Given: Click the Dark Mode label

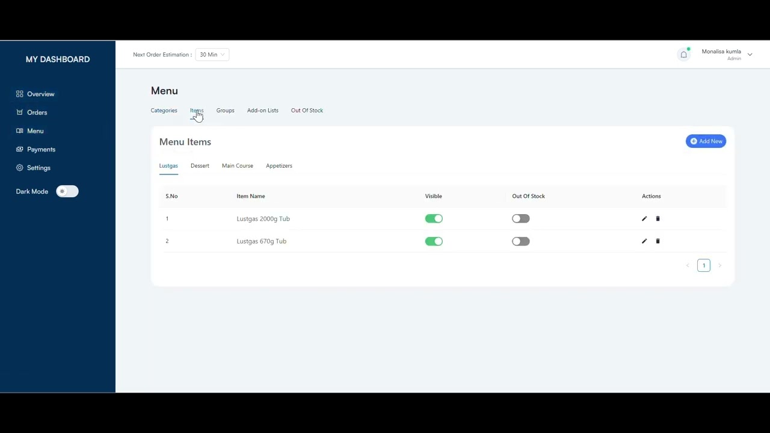Looking at the screenshot, I should [x=32, y=191].
